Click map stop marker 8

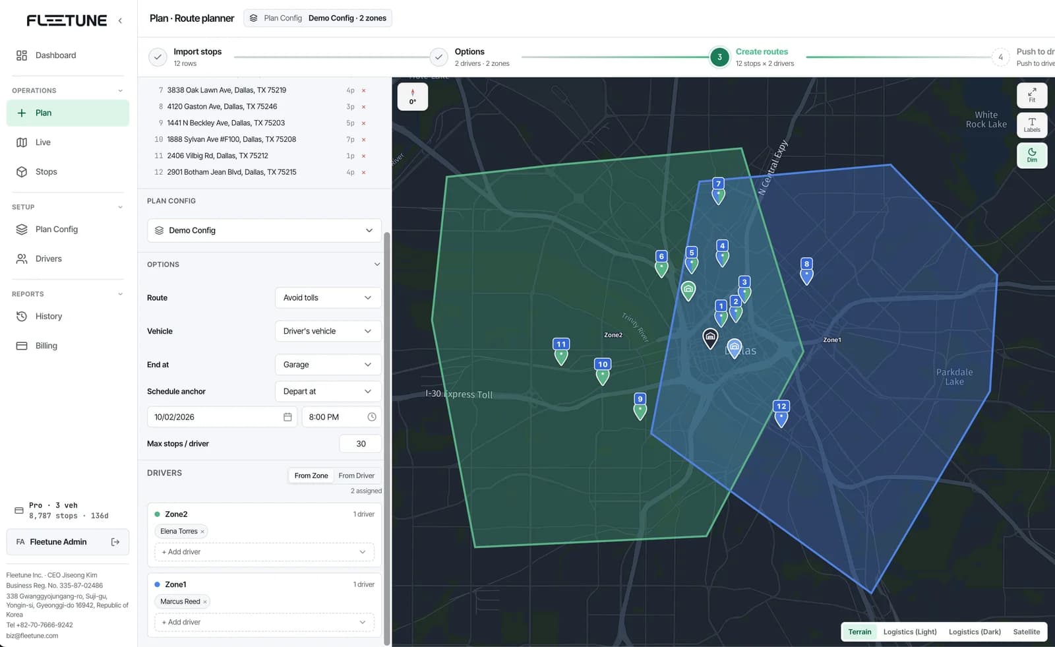coord(806,270)
